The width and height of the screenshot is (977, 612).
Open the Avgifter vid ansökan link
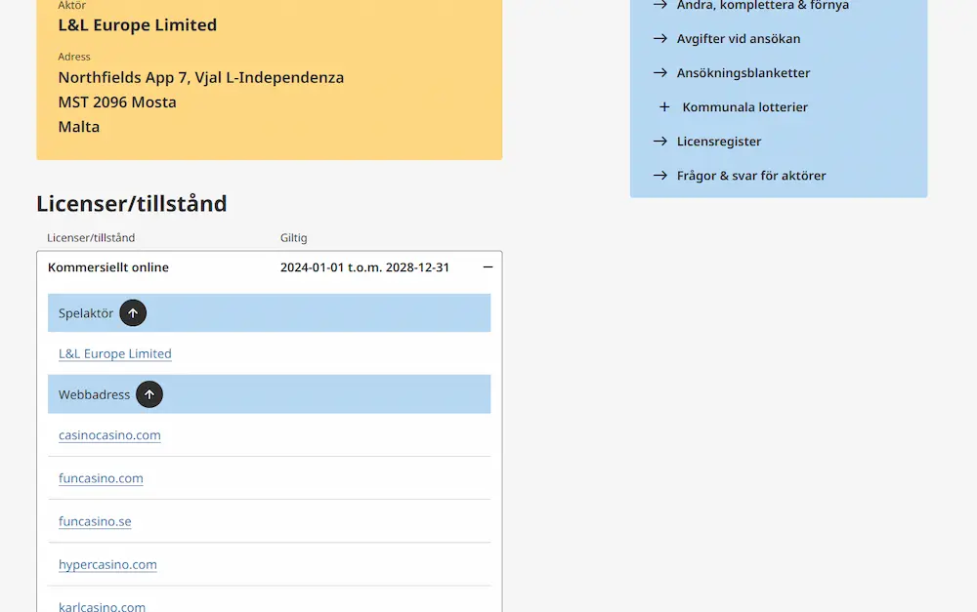(739, 39)
